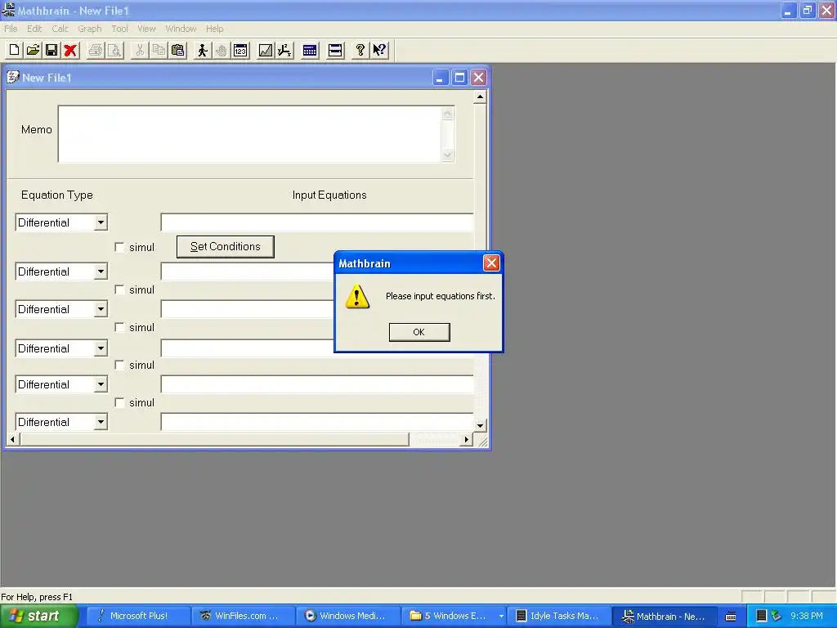Open the Windows Explorer group dropdown arrow
This screenshot has height=628, width=837.
coord(501,617)
